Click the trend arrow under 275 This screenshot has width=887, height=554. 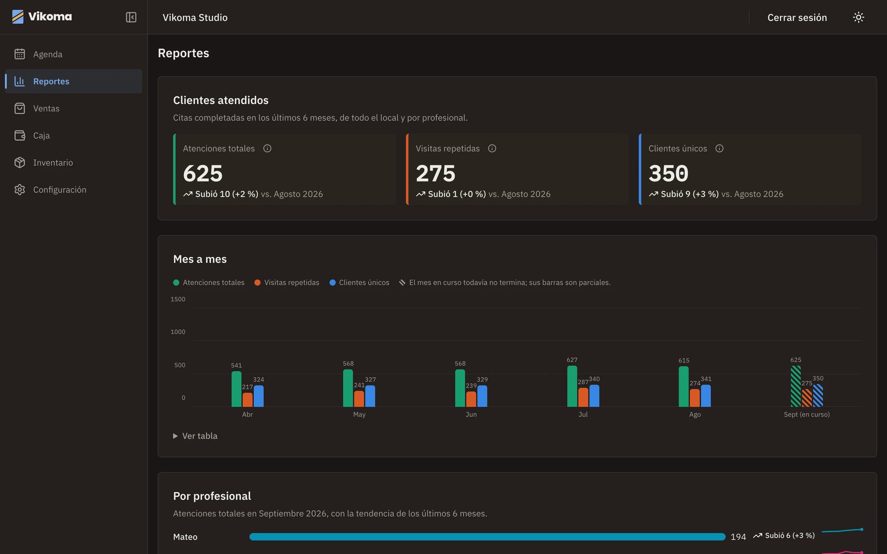[x=421, y=194]
